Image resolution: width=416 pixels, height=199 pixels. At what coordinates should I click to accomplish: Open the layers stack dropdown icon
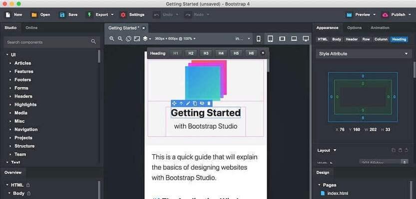pyautogui.click(x=147, y=39)
